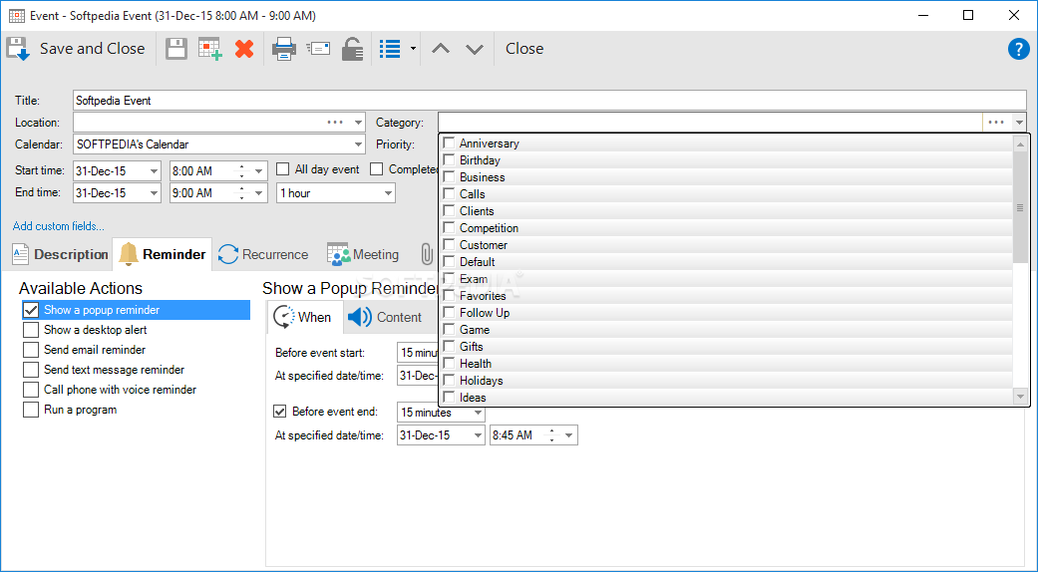Open the list icon dropdown arrow

click(413, 49)
